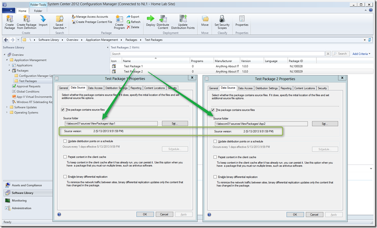Expand the Software Updates tree node

tap(7, 107)
